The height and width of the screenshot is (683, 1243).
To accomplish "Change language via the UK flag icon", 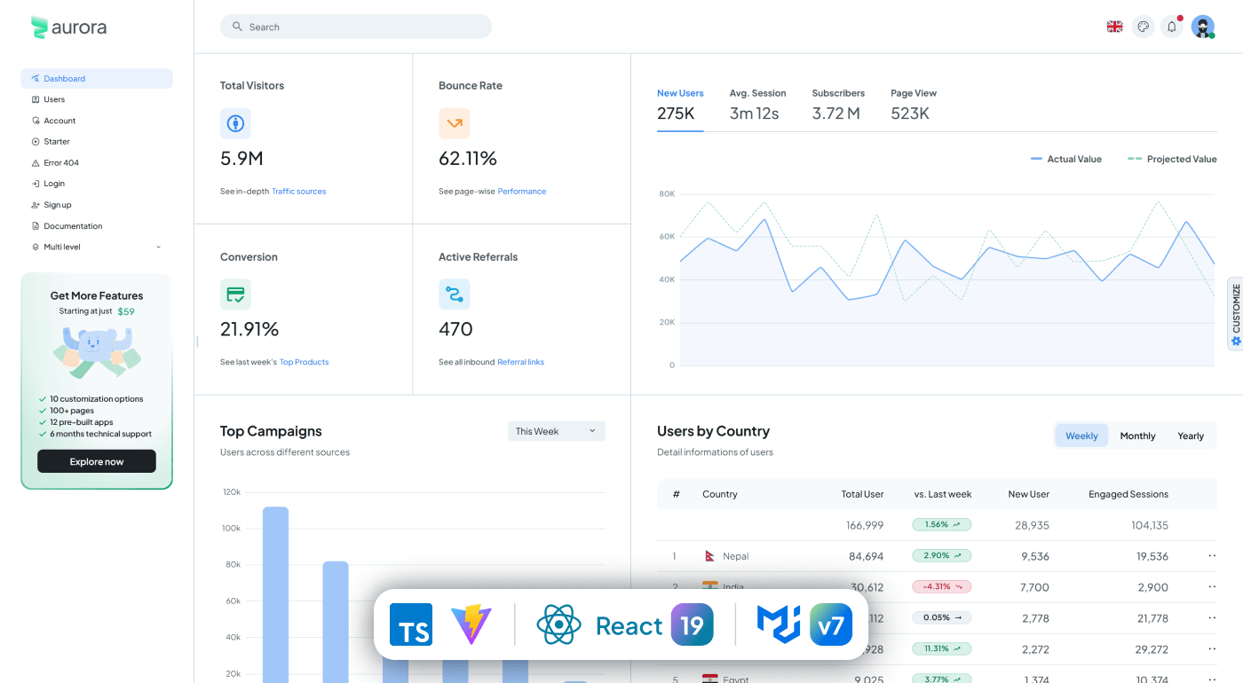I will pyautogui.click(x=1114, y=26).
